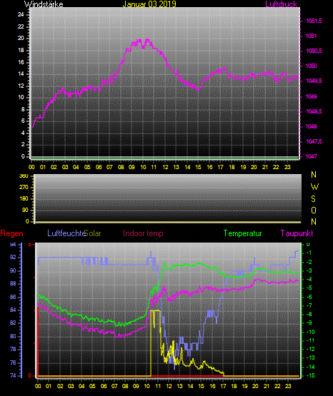Viewport: 333px width, 396px height.
Task: Click hour 10 on pressure chart axis
Action: coord(143,167)
